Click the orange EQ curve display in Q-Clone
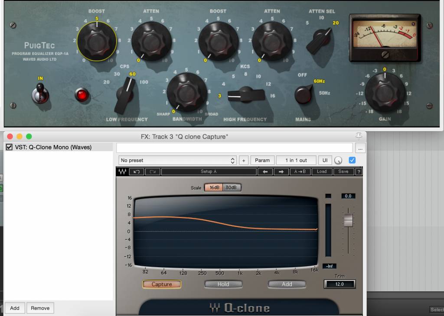Screen dimensions: 444x316 225,232
